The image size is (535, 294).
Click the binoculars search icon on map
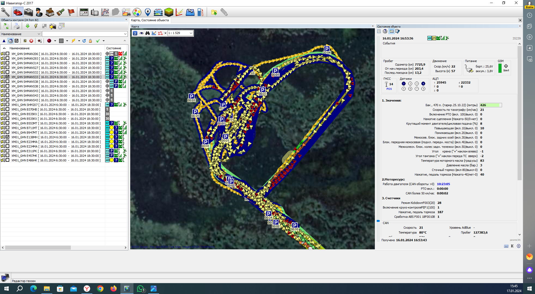pyautogui.click(x=147, y=33)
